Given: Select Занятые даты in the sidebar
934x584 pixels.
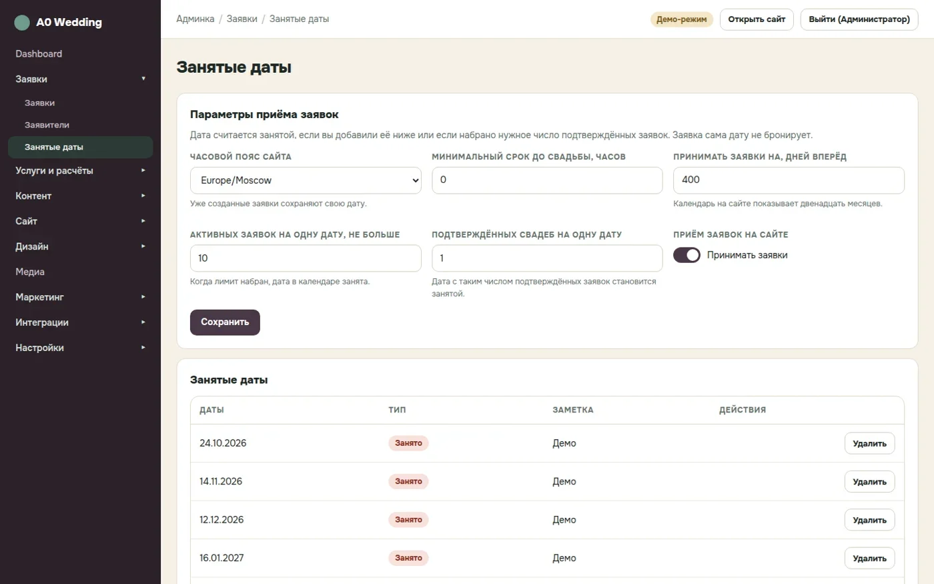Looking at the screenshot, I should coord(80,147).
